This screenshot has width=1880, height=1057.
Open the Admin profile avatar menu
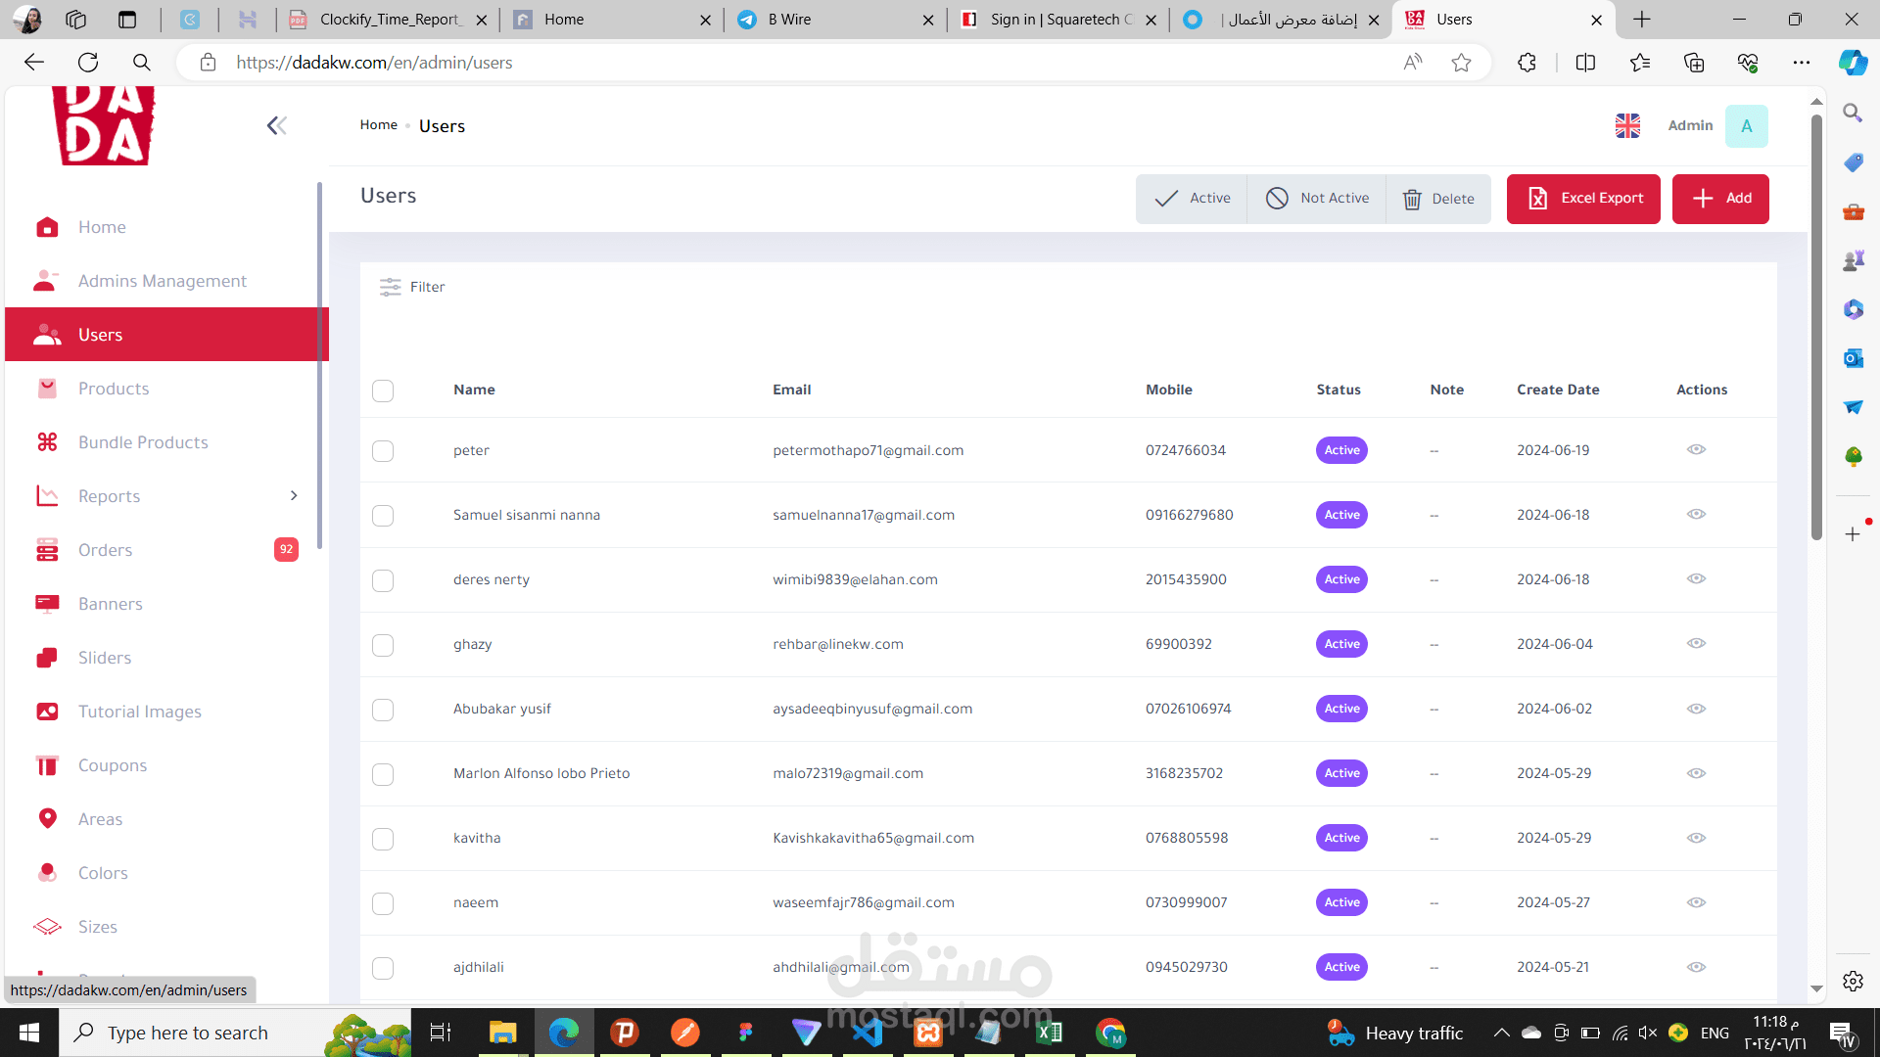click(x=1746, y=126)
